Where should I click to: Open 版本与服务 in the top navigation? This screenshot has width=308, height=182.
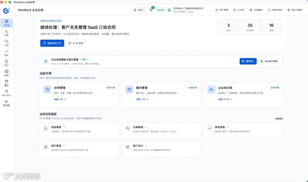pos(295,10)
